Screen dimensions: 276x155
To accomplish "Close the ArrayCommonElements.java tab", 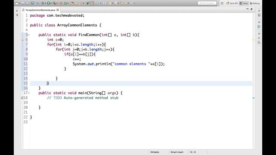I will point(57,10).
